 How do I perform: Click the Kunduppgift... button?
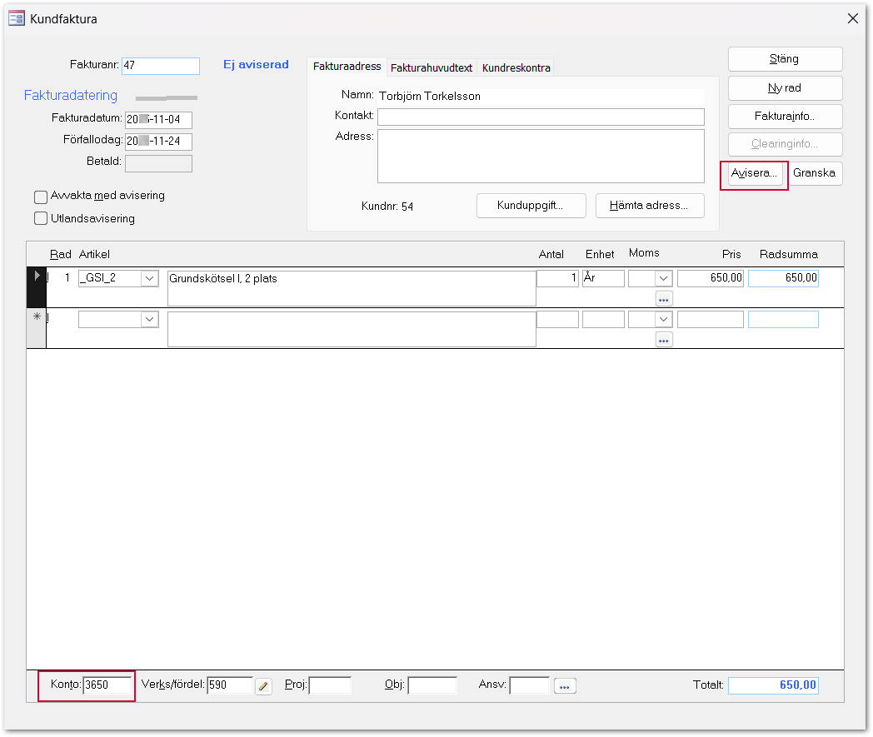click(x=531, y=206)
